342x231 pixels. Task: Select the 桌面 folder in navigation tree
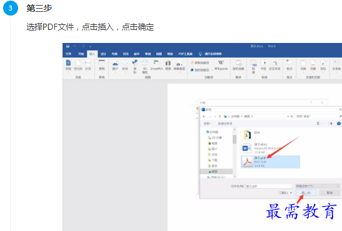click(216, 171)
